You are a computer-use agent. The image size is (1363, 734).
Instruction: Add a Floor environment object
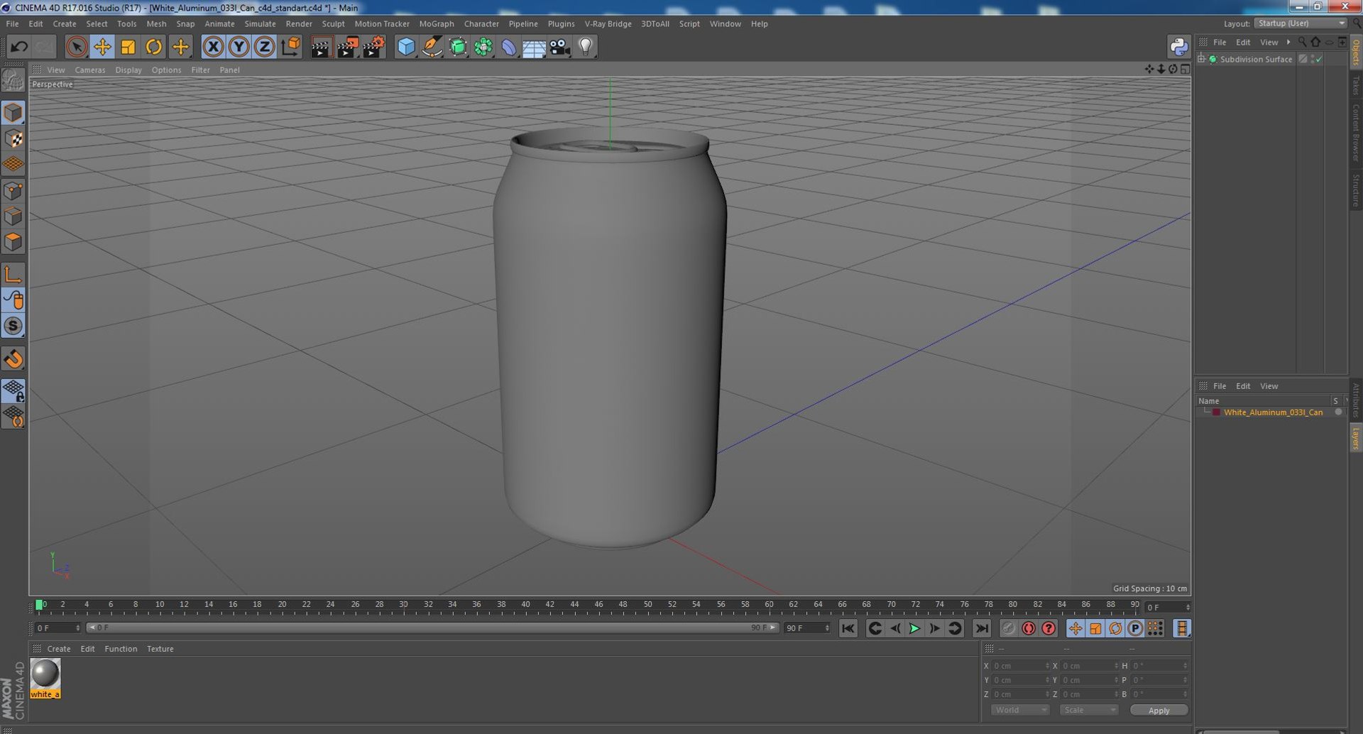534,47
